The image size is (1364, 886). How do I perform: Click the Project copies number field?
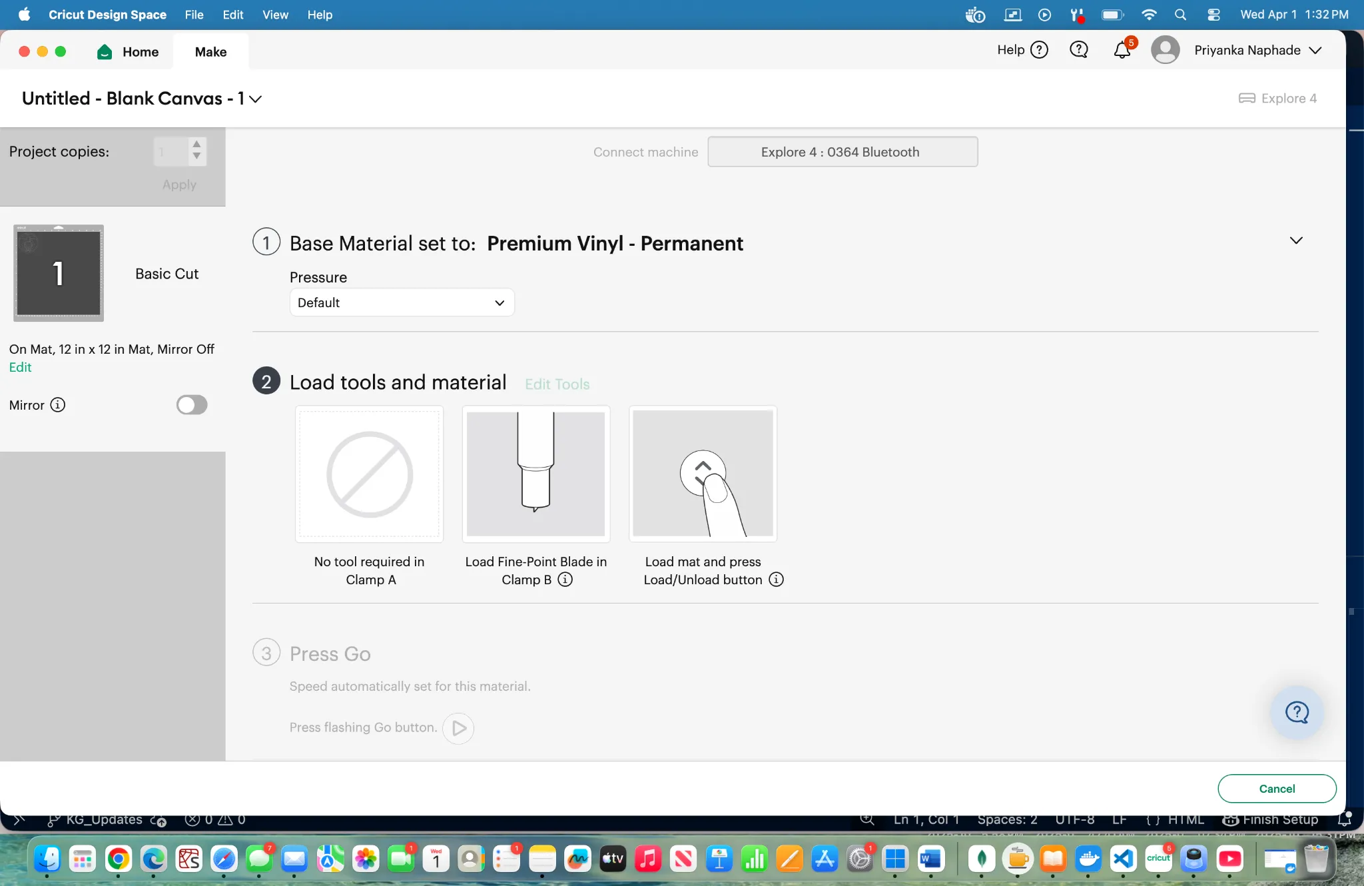point(170,152)
